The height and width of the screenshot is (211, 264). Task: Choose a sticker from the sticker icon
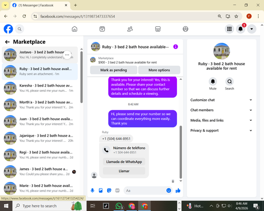click(109, 190)
